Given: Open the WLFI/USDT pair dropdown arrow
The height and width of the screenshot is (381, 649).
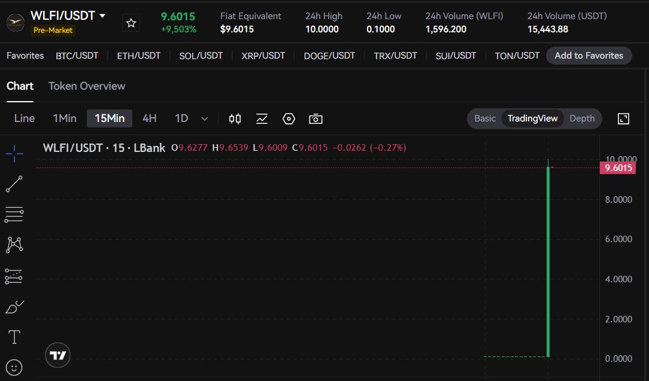Looking at the screenshot, I should (102, 16).
